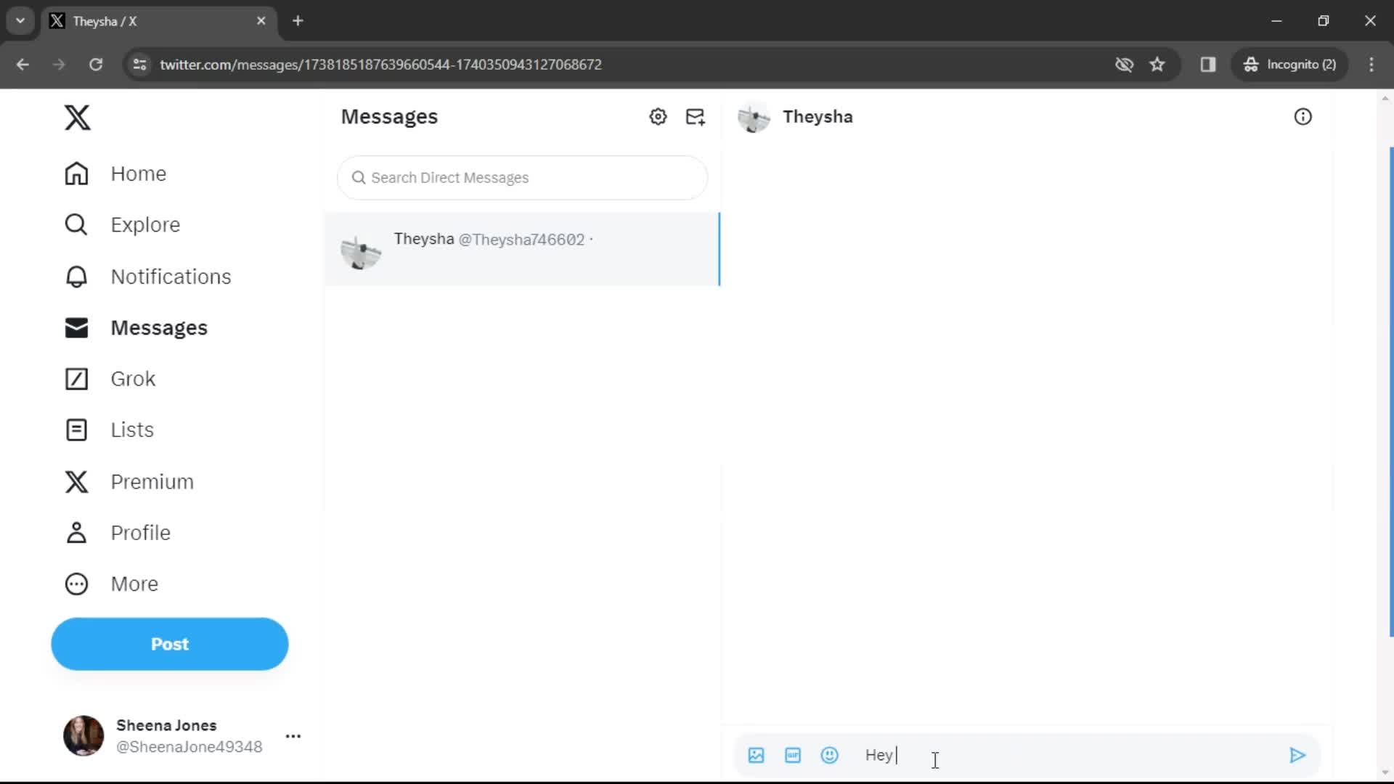The height and width of the screenshot is (784, 1394).
Task: Open More options in sidebar
Action: click(x=111, y=584)
